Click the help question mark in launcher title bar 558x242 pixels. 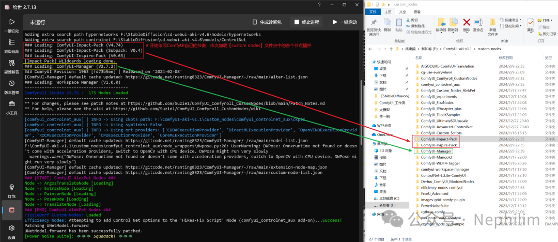pyautogui.click(x=319, y=5)
